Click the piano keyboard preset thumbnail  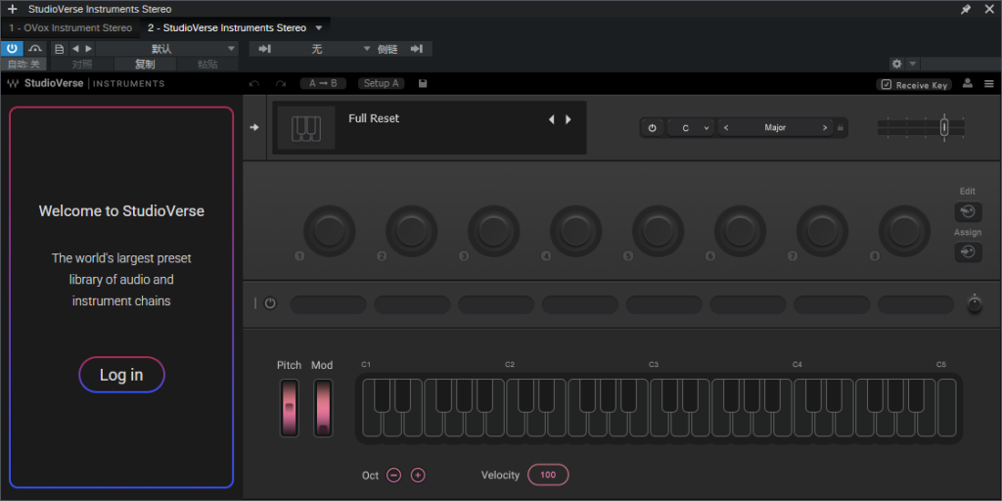point(306,128)
